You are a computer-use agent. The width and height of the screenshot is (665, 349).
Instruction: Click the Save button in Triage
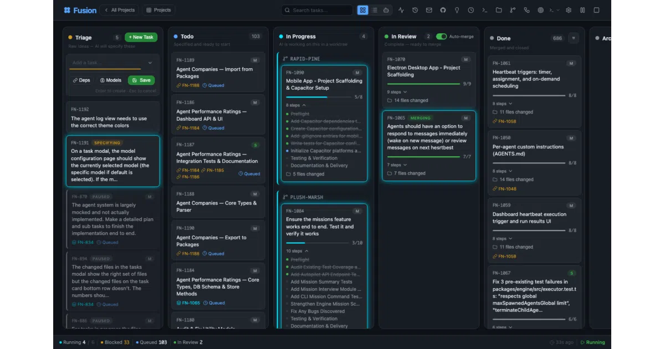coord(141,80)
